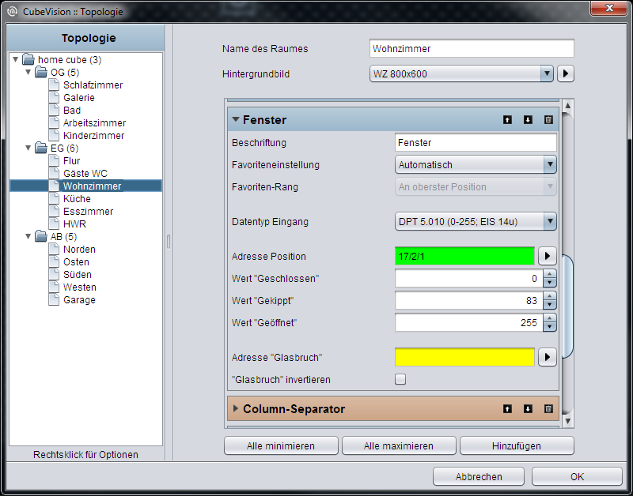Delete Fenster element via trash icon
The height and width of the screenshot is (496, 633).
point(548,120)
